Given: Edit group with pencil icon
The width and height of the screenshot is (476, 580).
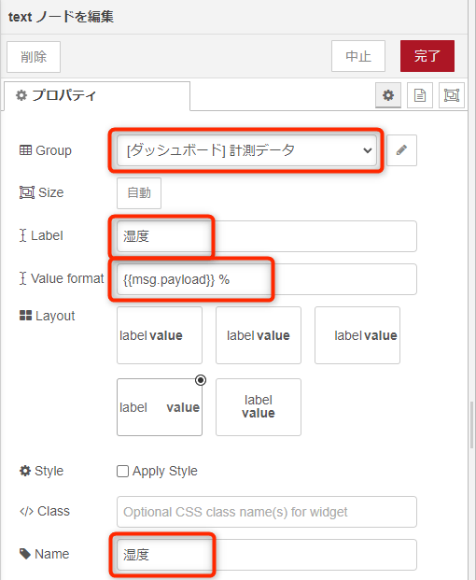Looking at the screenshot, I should coord(401,150).
